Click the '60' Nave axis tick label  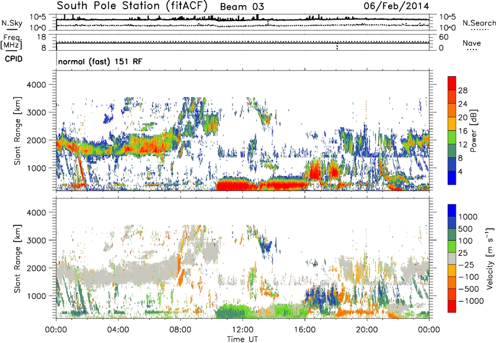click(x=444, y=37)
